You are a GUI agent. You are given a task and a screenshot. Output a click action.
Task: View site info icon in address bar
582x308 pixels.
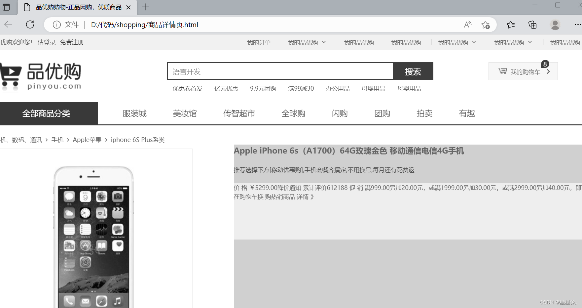[57, 25]
